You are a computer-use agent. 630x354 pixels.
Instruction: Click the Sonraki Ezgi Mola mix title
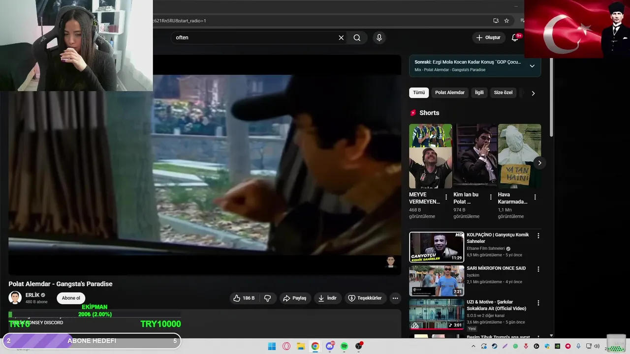(x=476, y=62)
